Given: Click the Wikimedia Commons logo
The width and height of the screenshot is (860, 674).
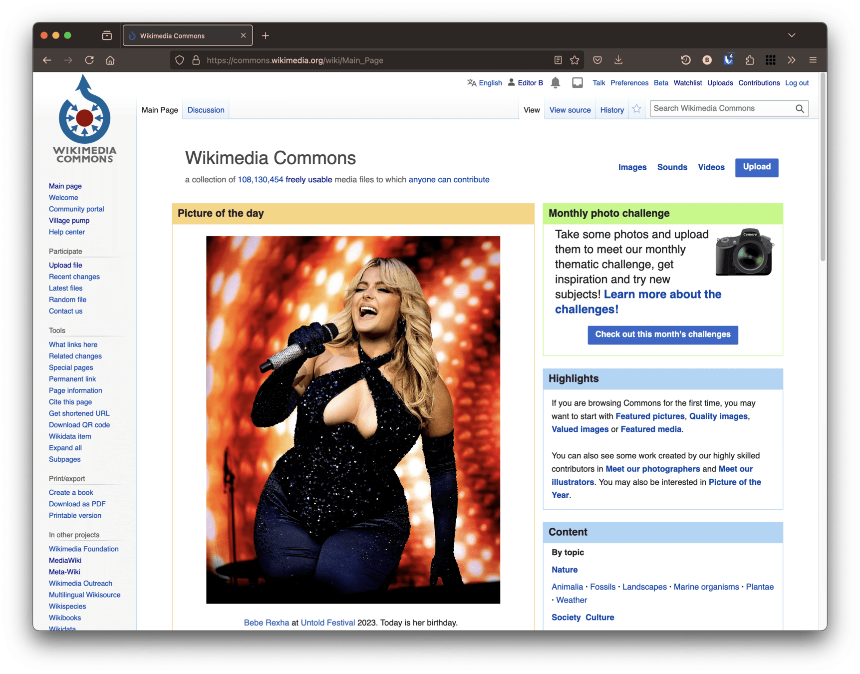Looking at the screenshot, I should 84,119.
